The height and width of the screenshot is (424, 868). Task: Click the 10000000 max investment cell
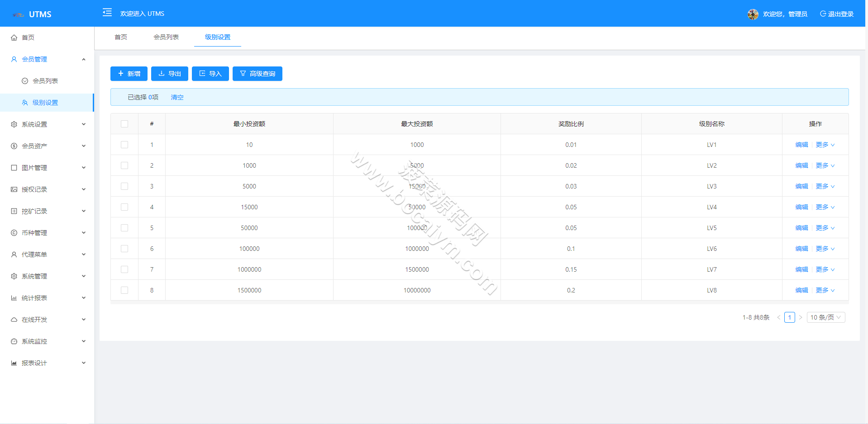417,290
